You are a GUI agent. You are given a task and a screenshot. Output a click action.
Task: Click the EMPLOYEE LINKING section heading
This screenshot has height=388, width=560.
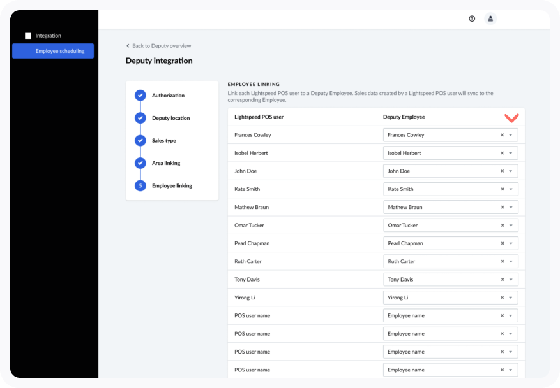click(254, 85)
